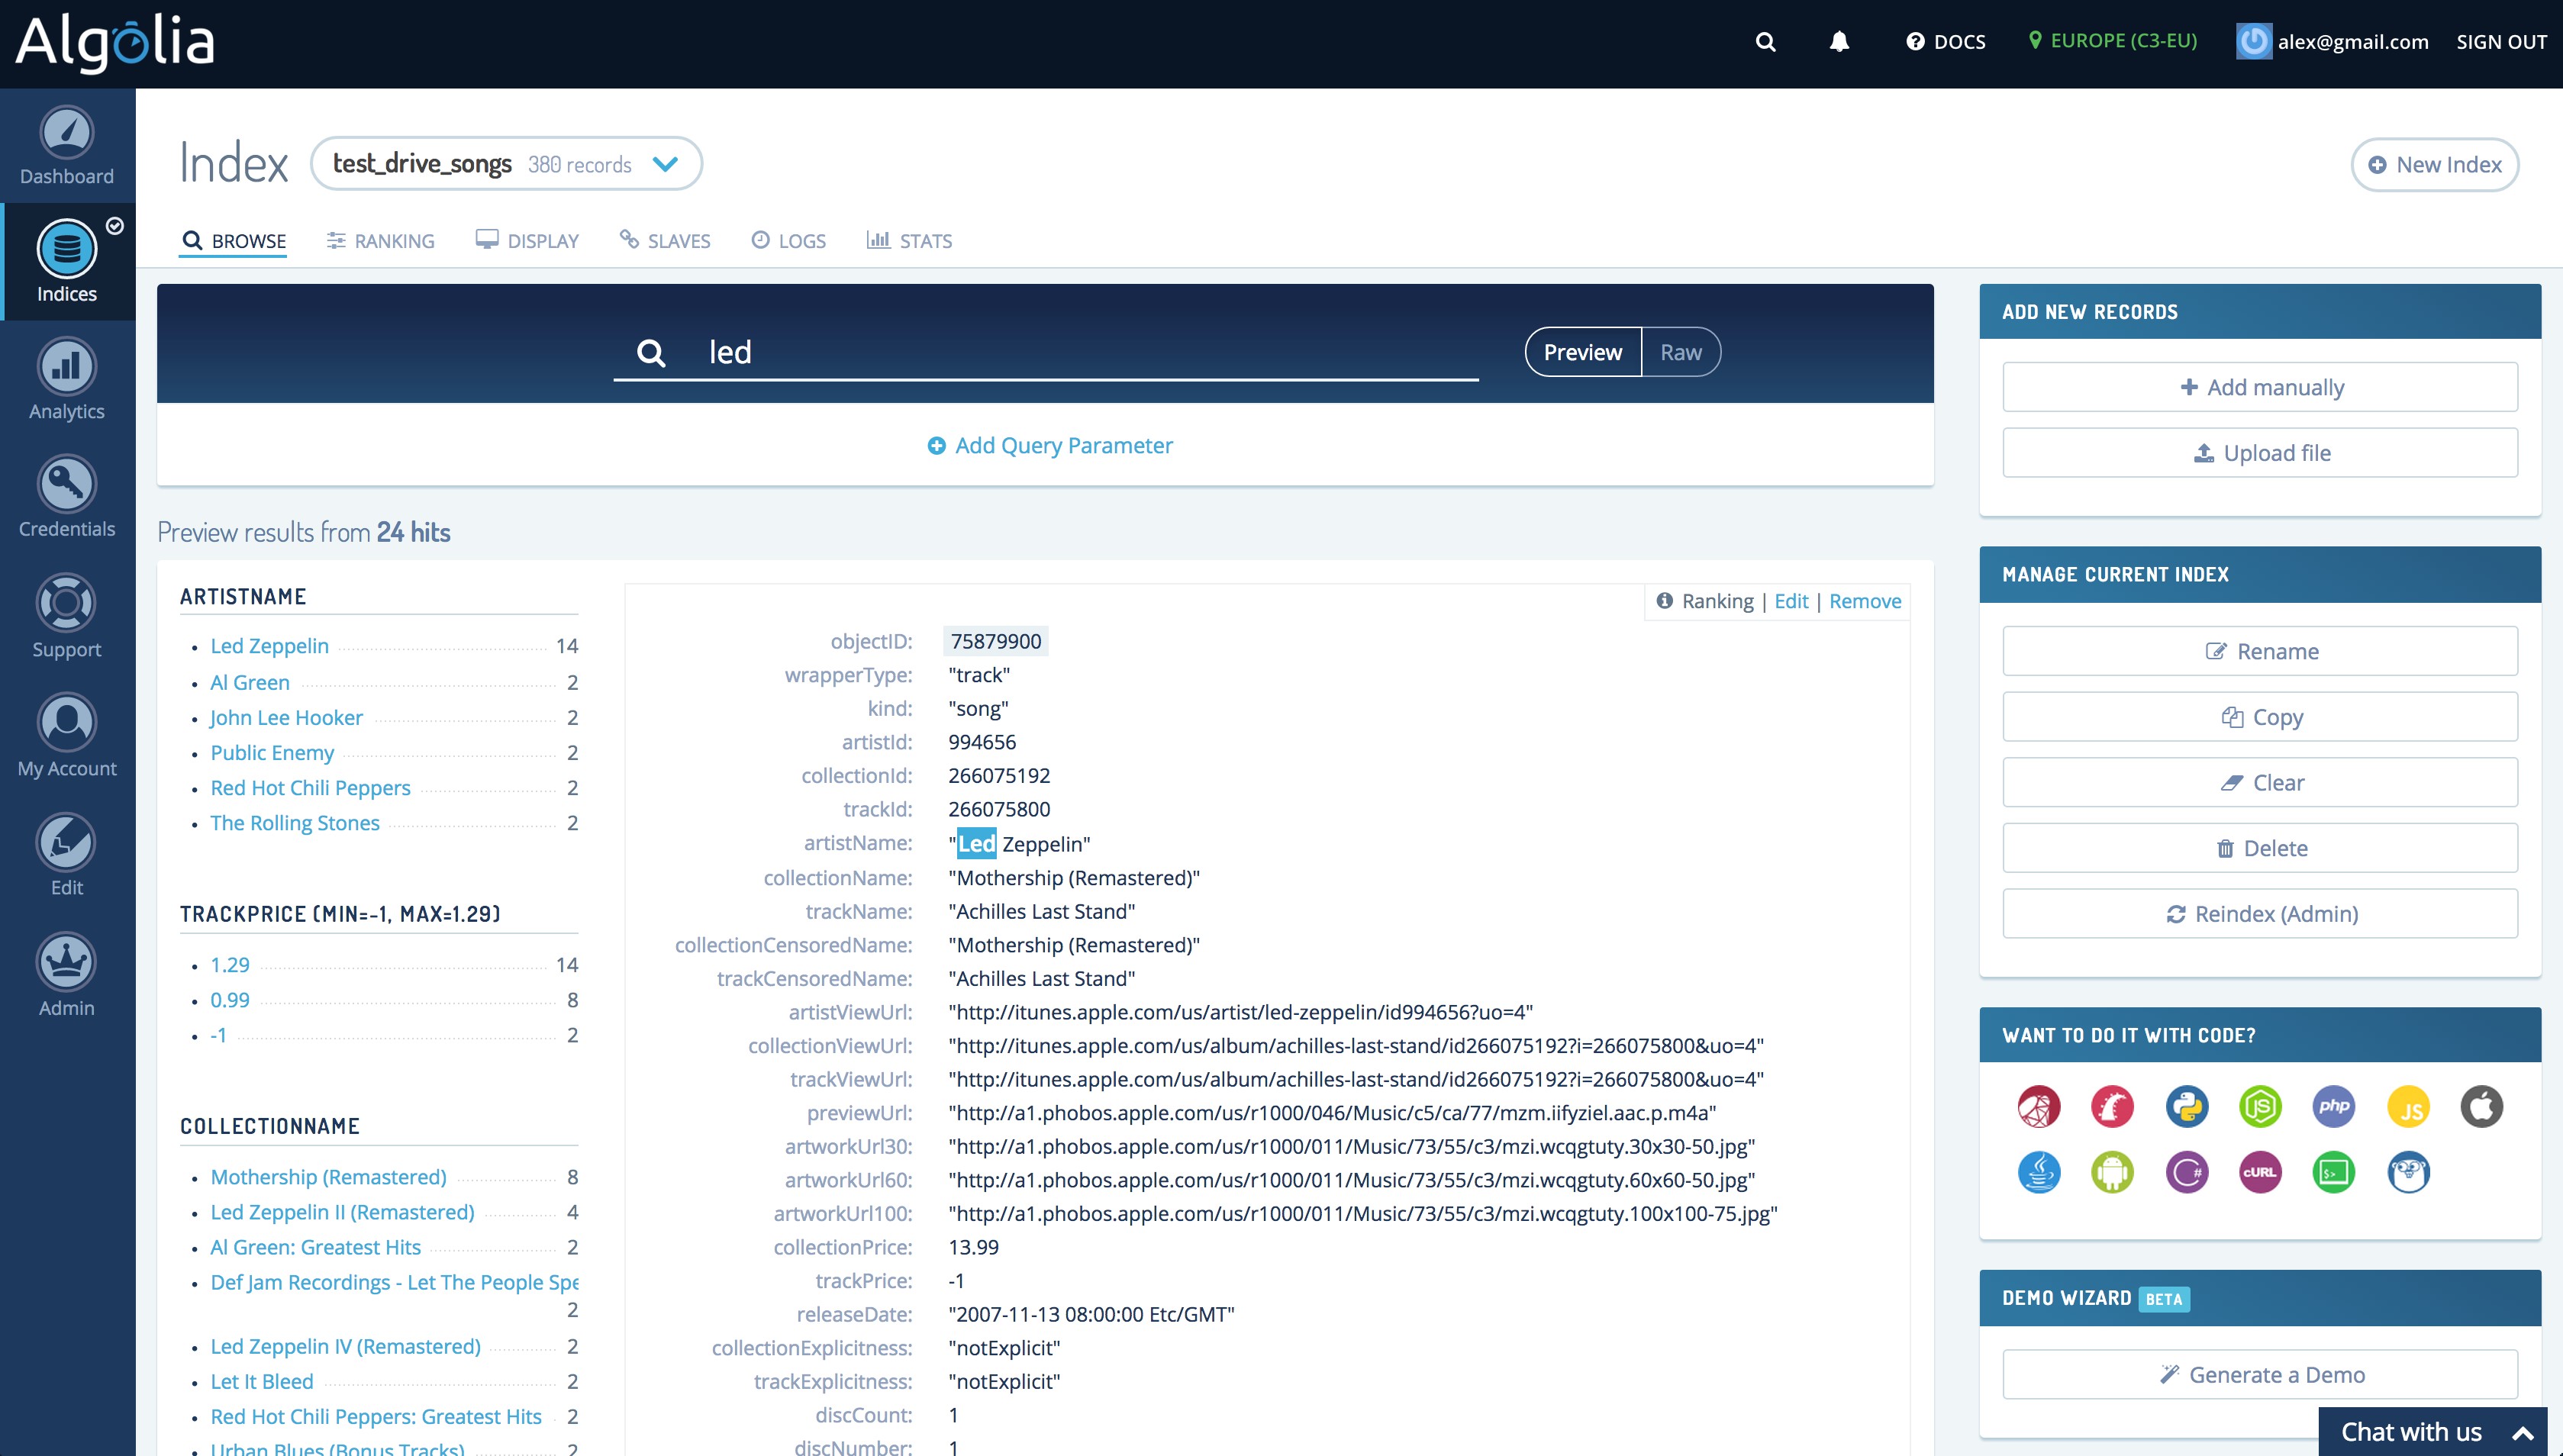The image size is (2563, 1456).
Task: Click Add manually button
Action: coord(2260,387)
